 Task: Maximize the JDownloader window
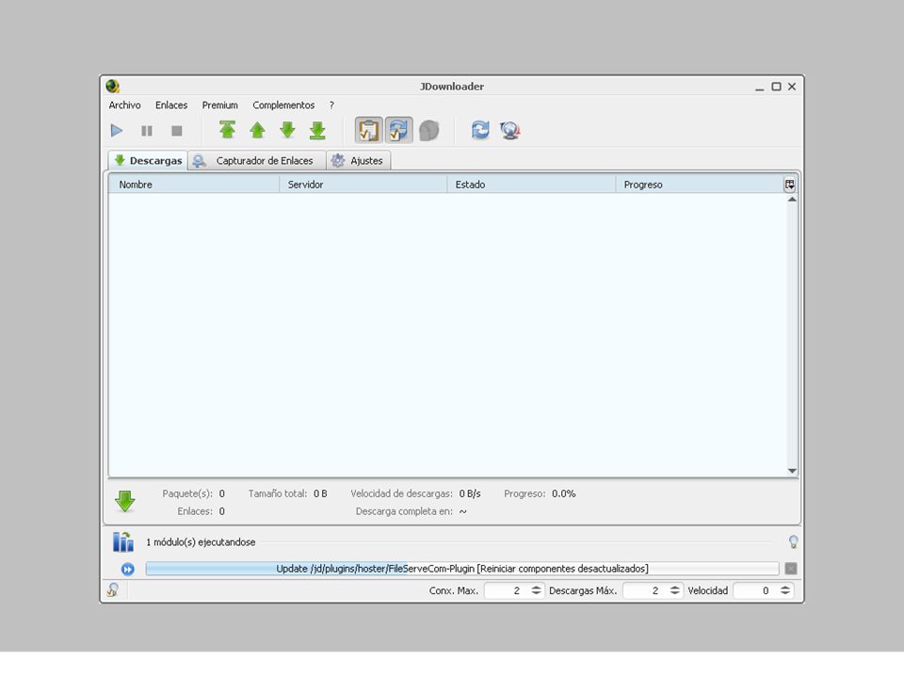click(x=777, y=87)
